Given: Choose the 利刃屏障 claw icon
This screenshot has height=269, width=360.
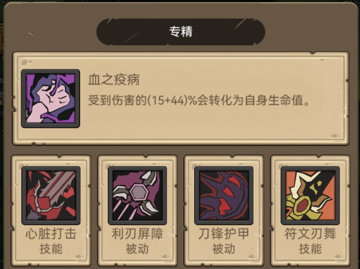Looking at the screenshot, I should pyautogui.click(x=137, y=196).
